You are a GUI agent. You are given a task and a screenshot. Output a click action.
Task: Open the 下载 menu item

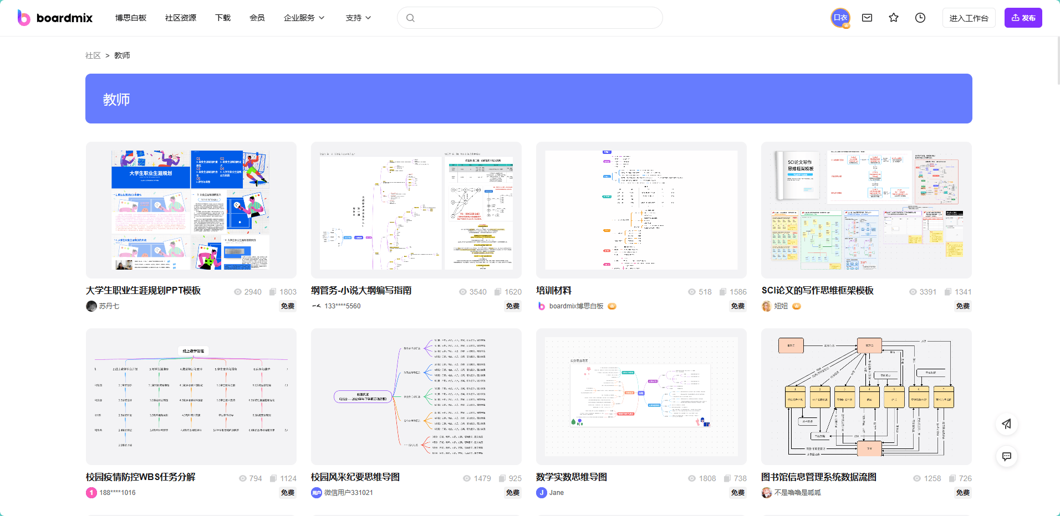[223, 17]
